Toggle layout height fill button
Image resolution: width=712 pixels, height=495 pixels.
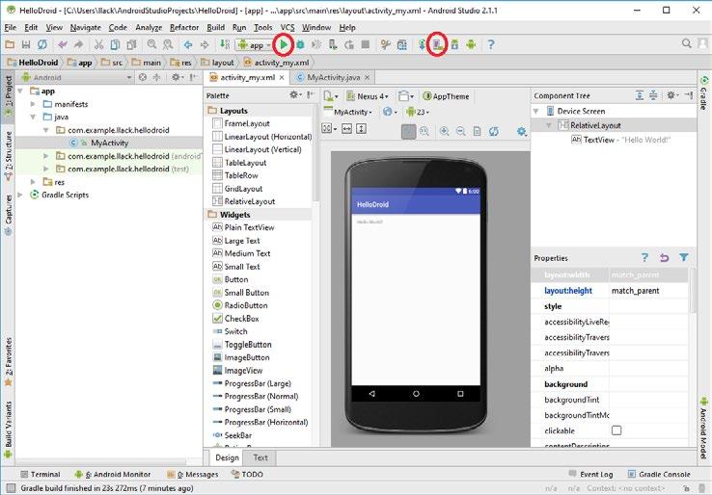(361, 129)
